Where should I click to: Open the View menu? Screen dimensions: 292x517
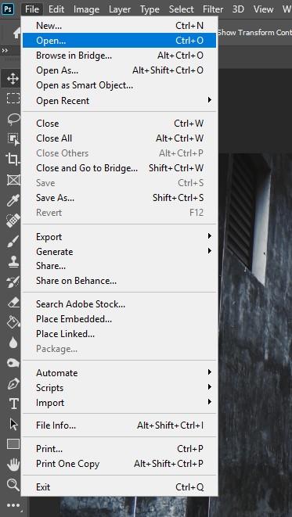263,9
